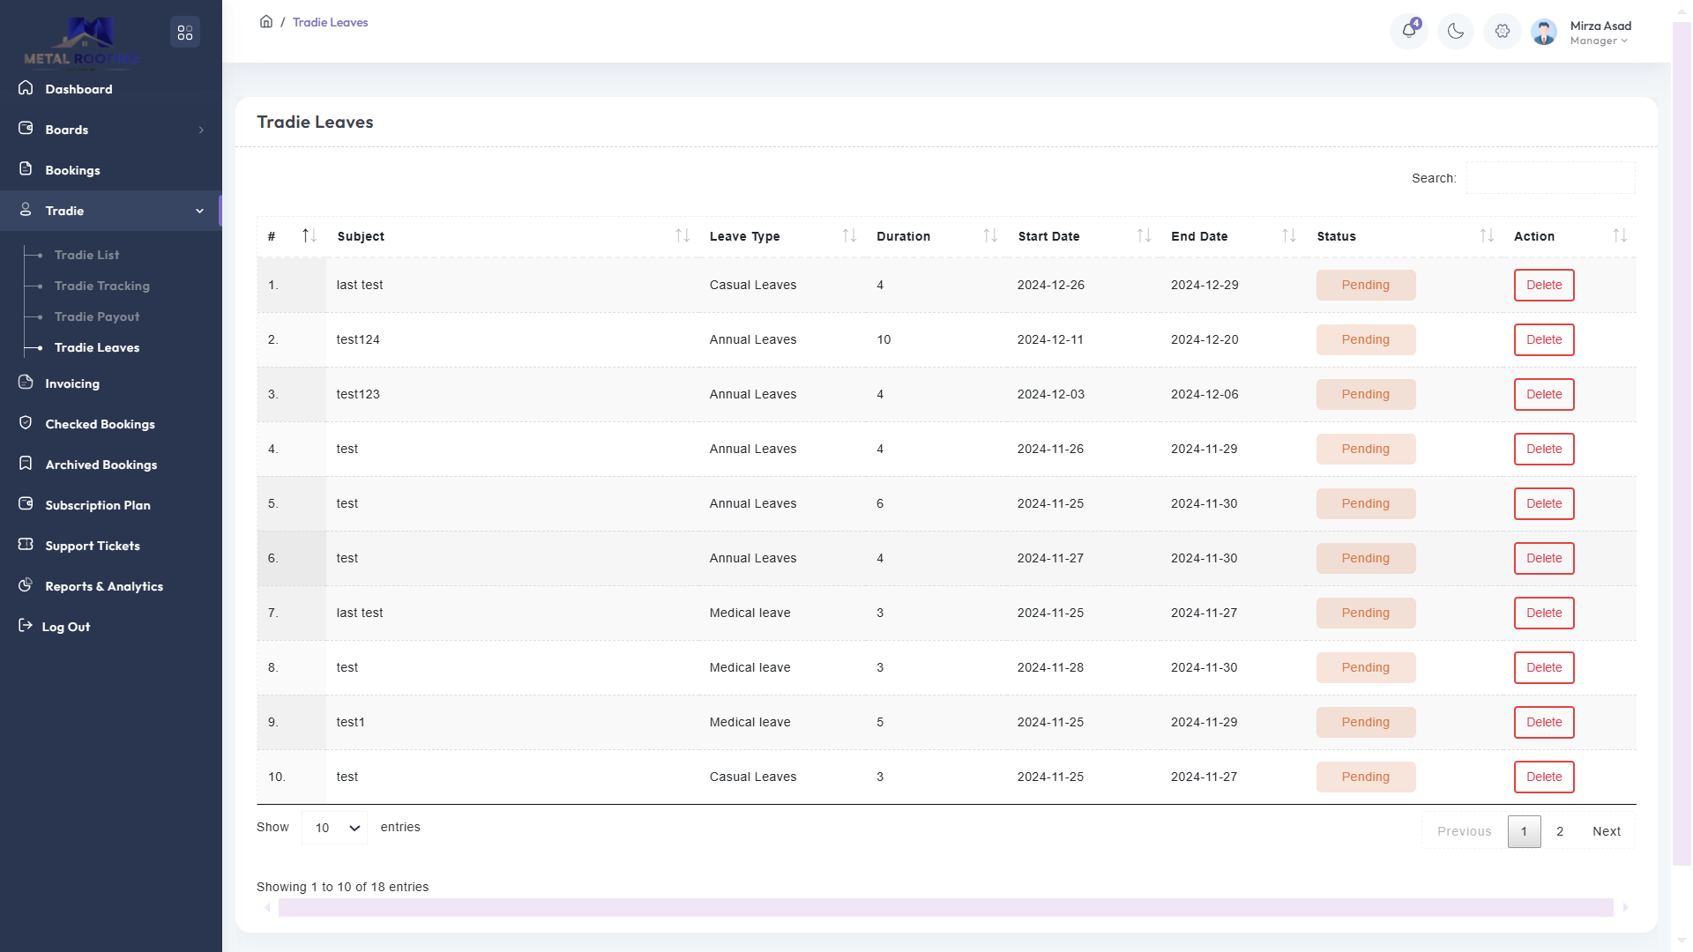Click the home breadcrumb icon

265,22
